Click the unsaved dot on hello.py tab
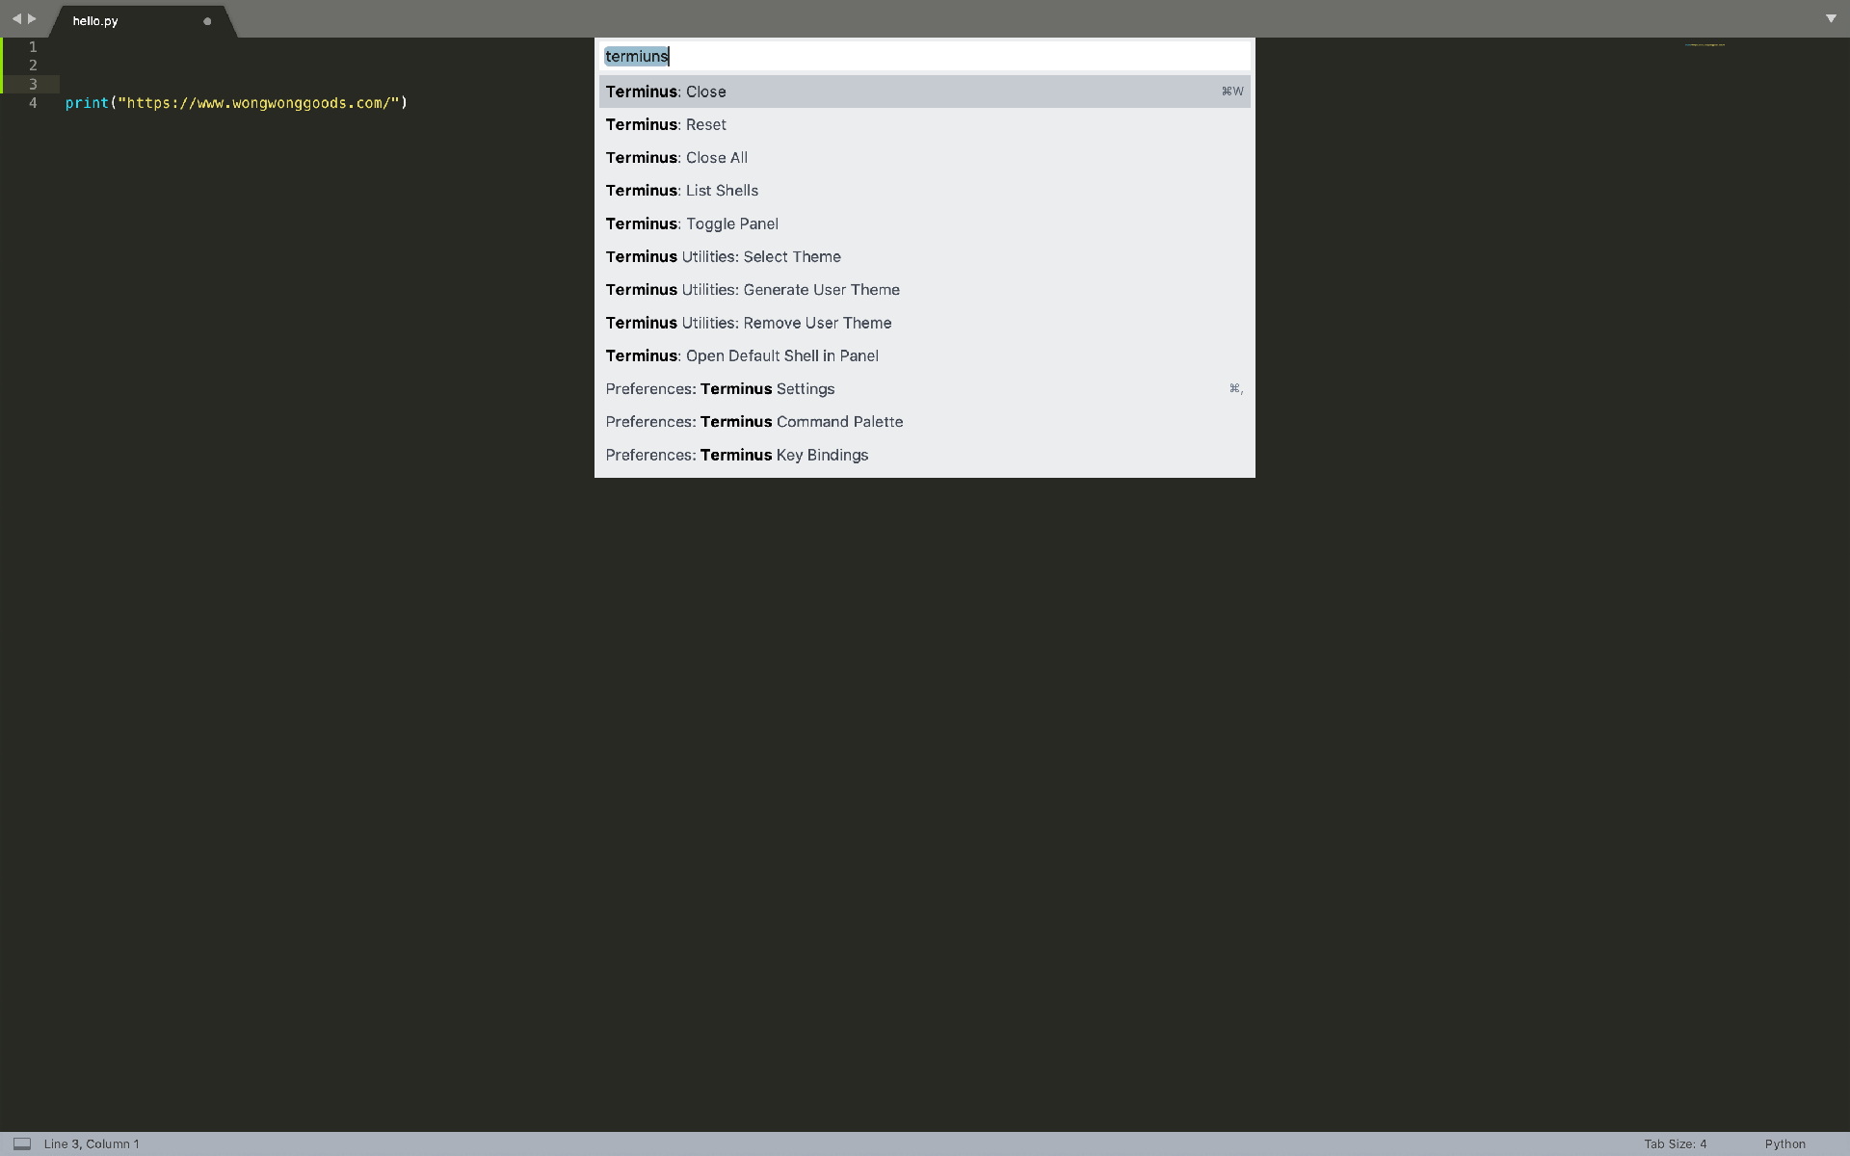The height and width of the screenshot is (1156, 1850). pos(207,21)
